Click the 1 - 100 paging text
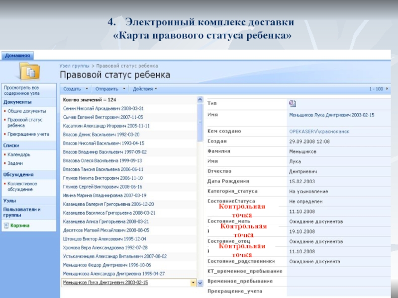Screen dimensions: 398x298 pyautogui.click(x=376, y=89)
